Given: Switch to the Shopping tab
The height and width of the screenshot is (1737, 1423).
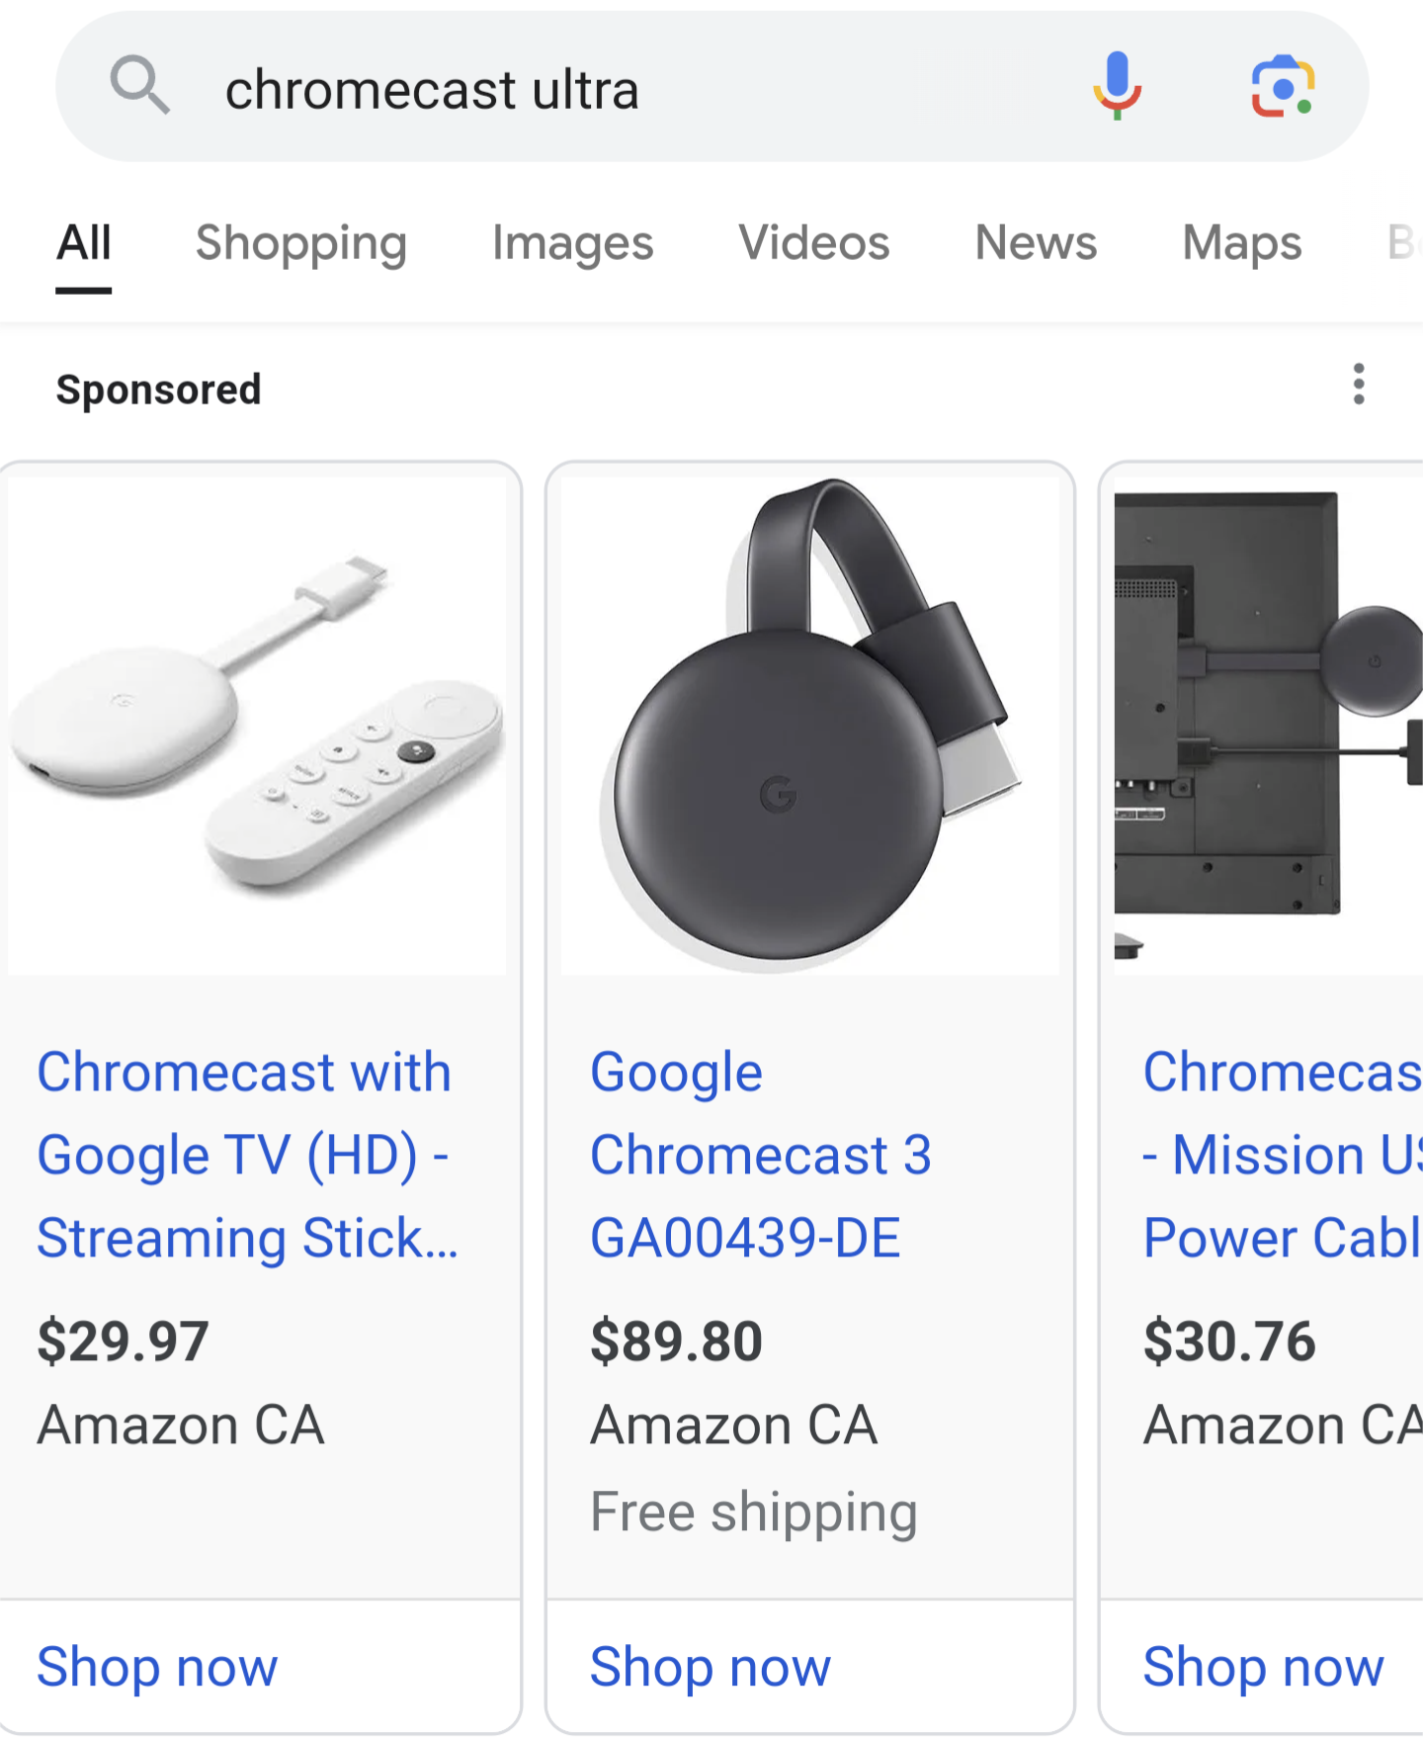Looking at the screenshot, I should coord(301,243).
